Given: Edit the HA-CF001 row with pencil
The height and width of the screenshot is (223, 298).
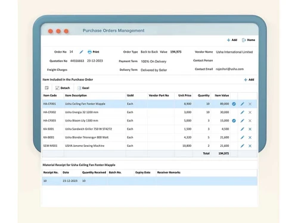Looking at the screenshot, I should click(x=242, y=104).
